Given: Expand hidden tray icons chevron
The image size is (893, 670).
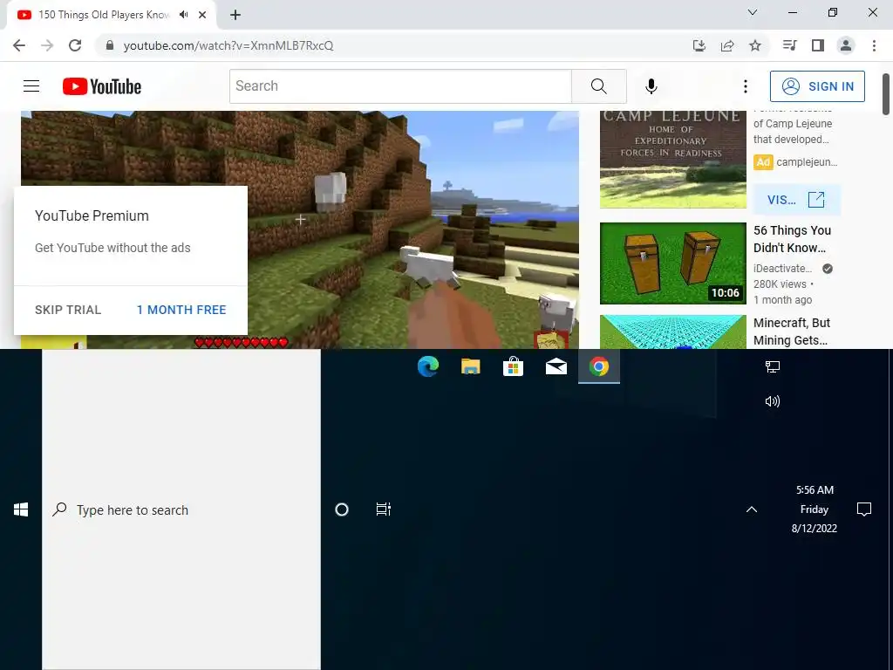Looking at the screenshot, I should [x=752, y=509].
